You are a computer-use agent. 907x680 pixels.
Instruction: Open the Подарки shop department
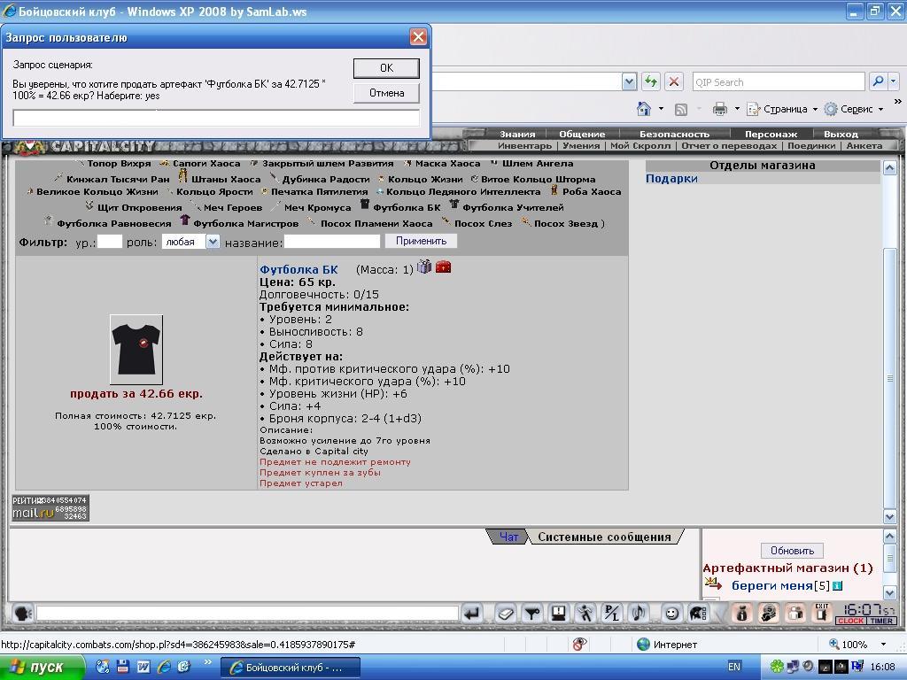(671, 179)
